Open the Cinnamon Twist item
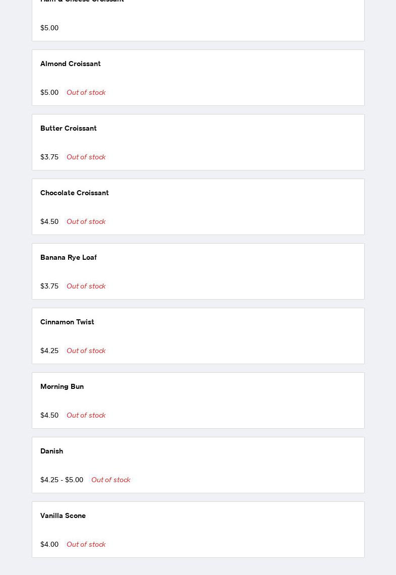 pos(67,322)
